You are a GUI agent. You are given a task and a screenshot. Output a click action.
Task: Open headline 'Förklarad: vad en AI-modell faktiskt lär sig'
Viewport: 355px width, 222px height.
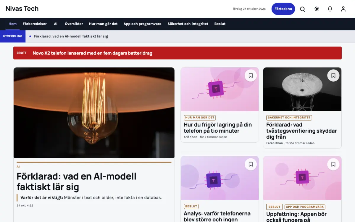77,181
